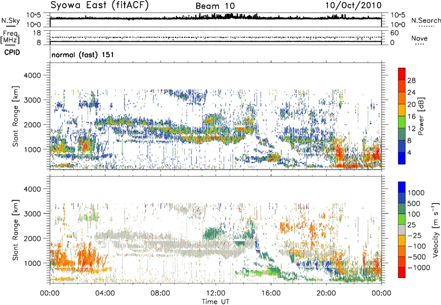Image resolution: width=441 pixels, height=305 pixels.
Task: Click the "1000" range tick in velocity panel
Action: [32, 263]
